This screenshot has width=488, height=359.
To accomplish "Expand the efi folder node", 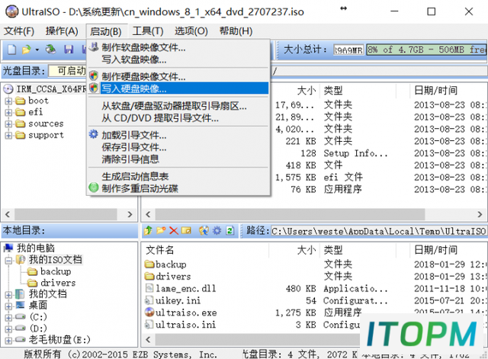I will coord(8,112).
